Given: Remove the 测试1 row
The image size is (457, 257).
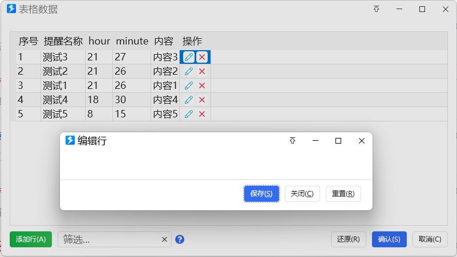Looking at the screenshot, I should pyautogui.click(x=202, y=85).
